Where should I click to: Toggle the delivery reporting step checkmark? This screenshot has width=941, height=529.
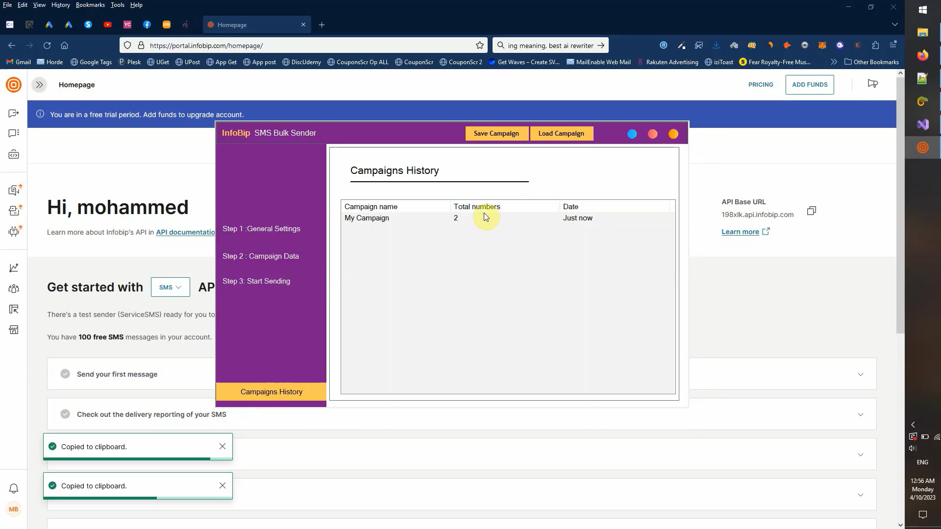(x=65, y=414)
